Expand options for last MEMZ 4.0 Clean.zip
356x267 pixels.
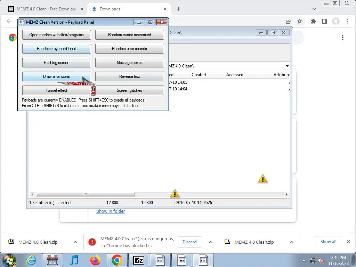coord(292,242)
